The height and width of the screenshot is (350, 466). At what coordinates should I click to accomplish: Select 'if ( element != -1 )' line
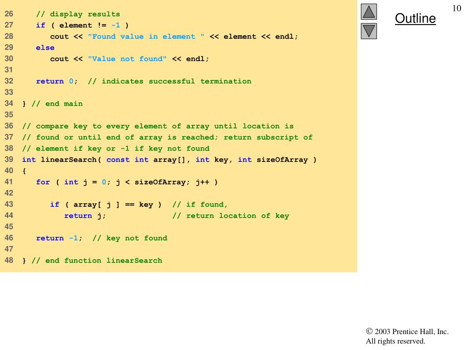82,26
